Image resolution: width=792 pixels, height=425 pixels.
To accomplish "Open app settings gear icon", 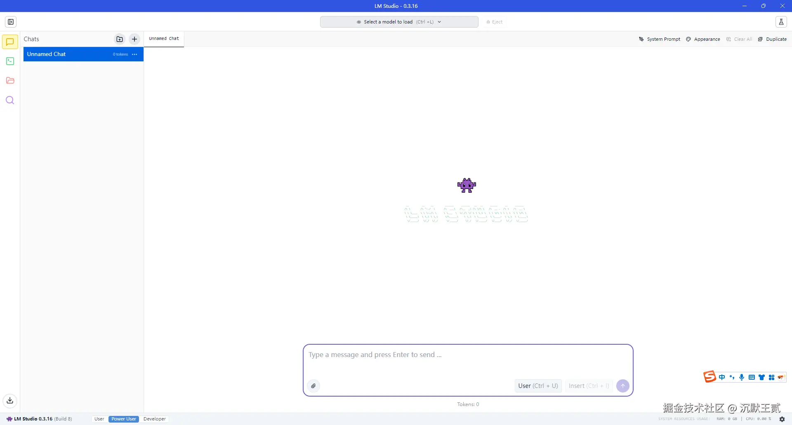I will 782,419.
